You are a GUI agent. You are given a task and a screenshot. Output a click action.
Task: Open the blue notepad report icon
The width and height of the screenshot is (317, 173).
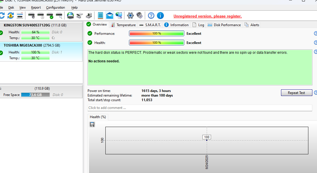(x=100, y=16)
